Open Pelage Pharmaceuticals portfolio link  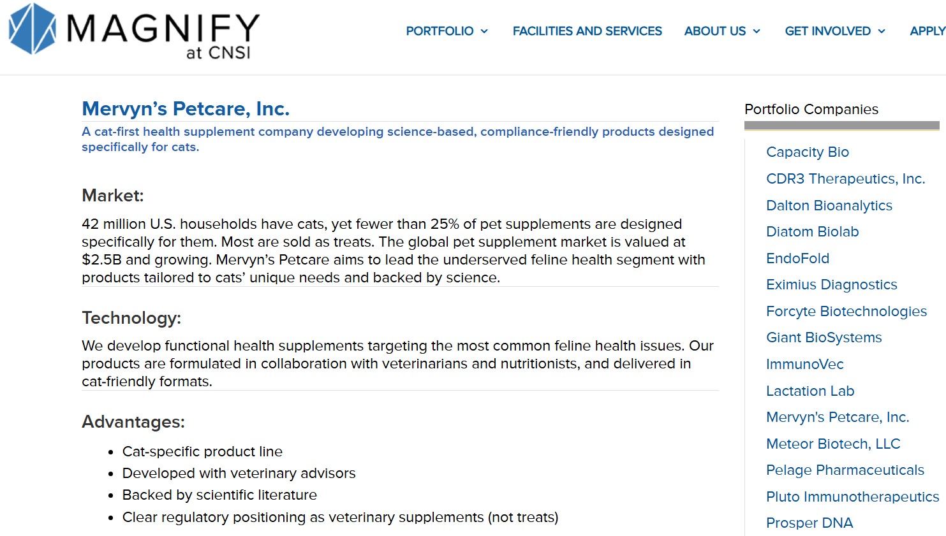click(x=845, y=470)
